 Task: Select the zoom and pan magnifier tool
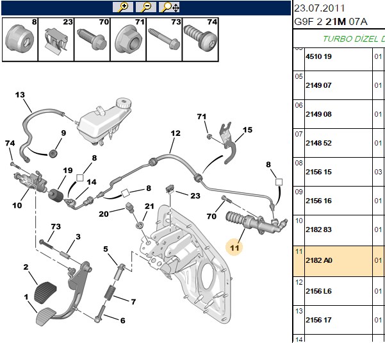click(169, 7)
